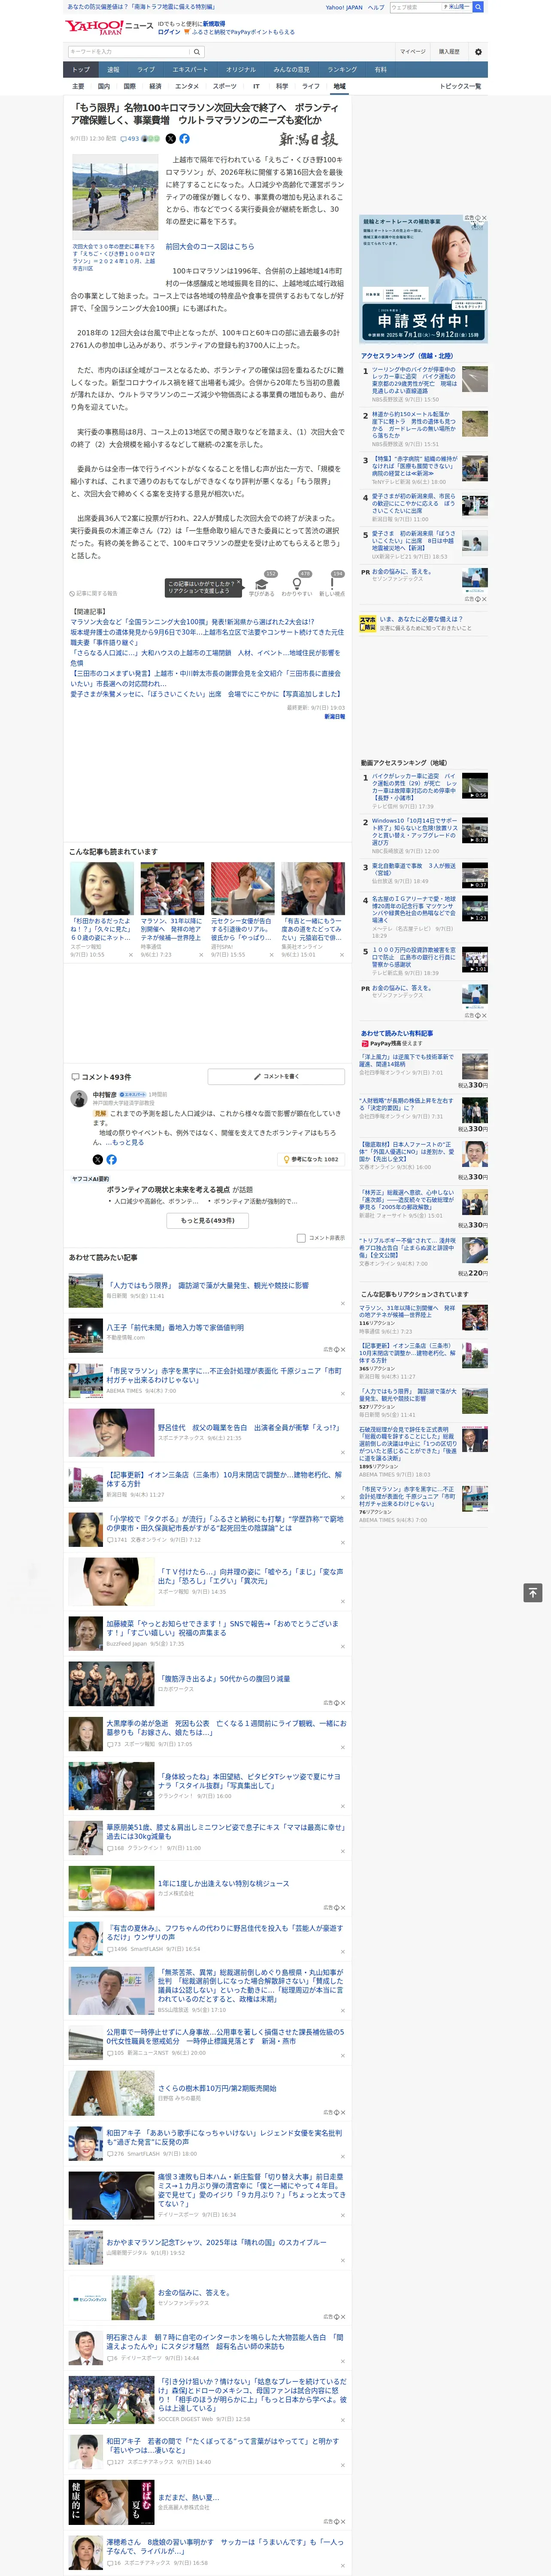Screen dimensions: 551x2576
Task: Open '前回大会のコース図はこちら' link
Action: [210, 246]
